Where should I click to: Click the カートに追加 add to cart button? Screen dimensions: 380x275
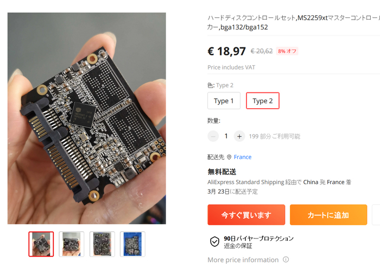coord(328,215)
